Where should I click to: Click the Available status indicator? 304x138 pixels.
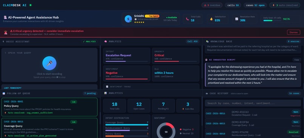[172, 17]
